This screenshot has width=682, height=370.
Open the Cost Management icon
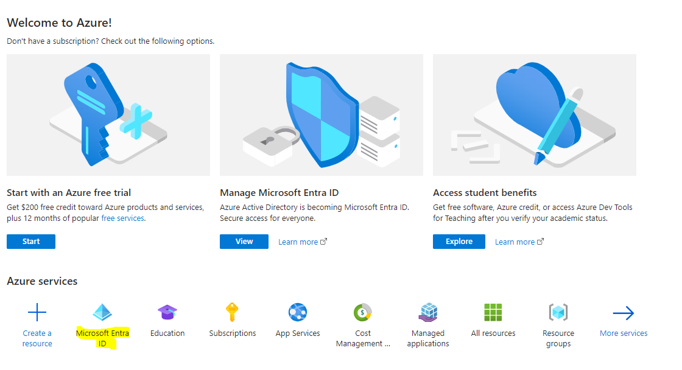pos(363,313)
